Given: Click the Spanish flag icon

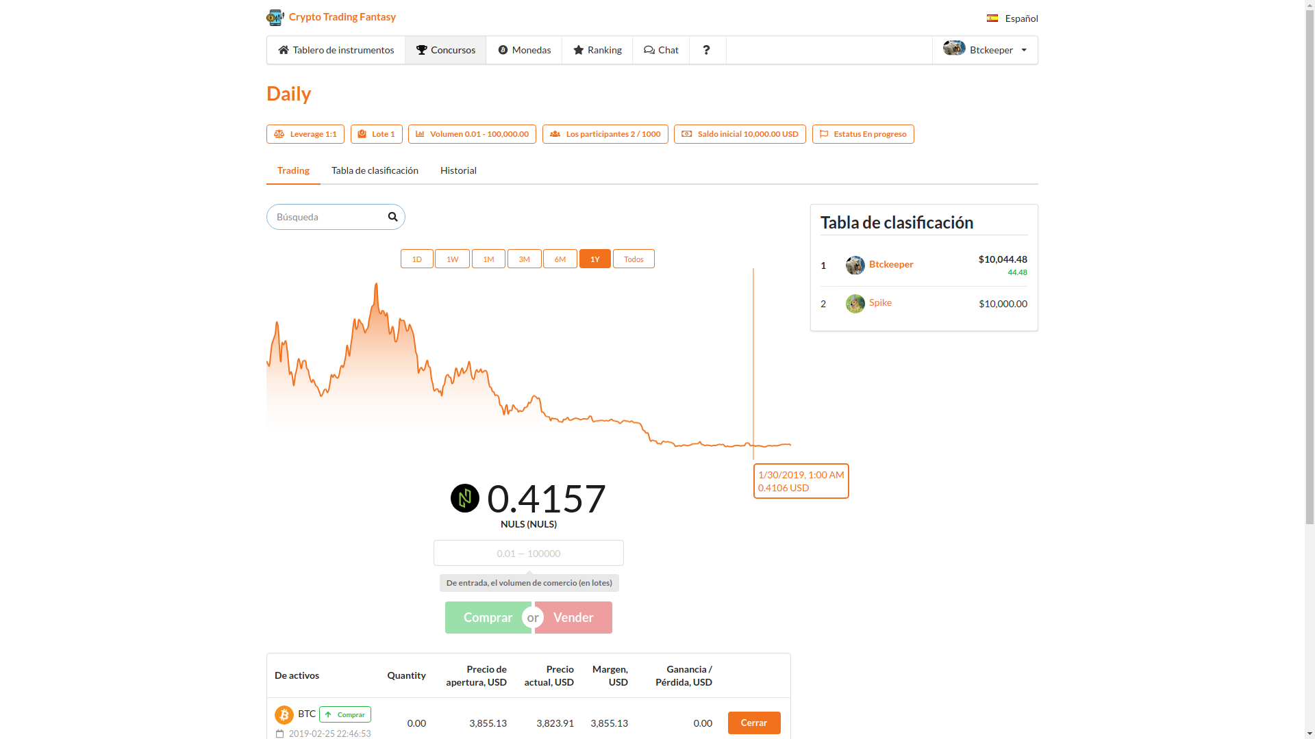Looking at the screenshot, I should (x=992, y=18).
